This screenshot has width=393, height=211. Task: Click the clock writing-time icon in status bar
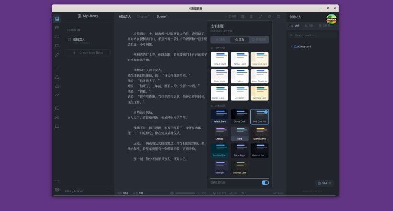coord(214,193)
